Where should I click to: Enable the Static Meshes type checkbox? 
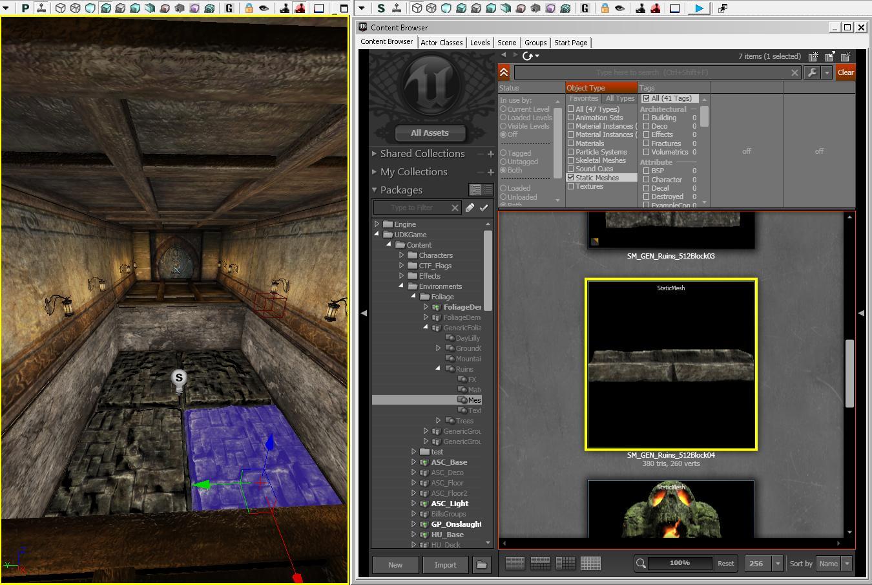570,177
